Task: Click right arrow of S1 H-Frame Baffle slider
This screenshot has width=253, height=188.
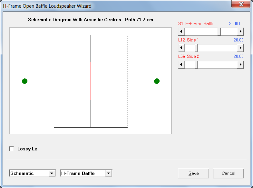Action: [240, 31]
